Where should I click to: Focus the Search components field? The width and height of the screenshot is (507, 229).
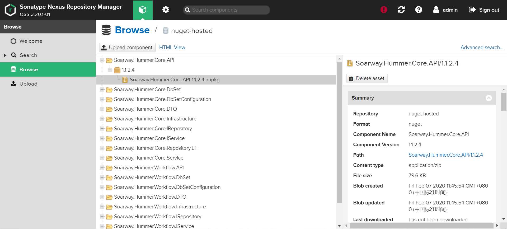[x=227, y=10]
